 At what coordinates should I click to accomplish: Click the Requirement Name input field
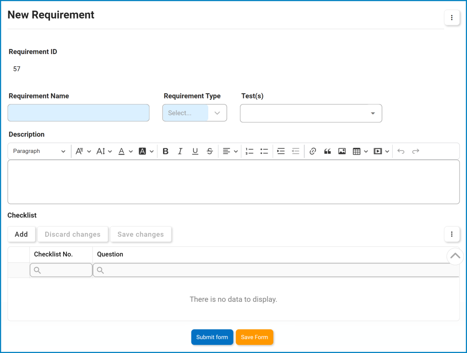(x=78, y=112)
